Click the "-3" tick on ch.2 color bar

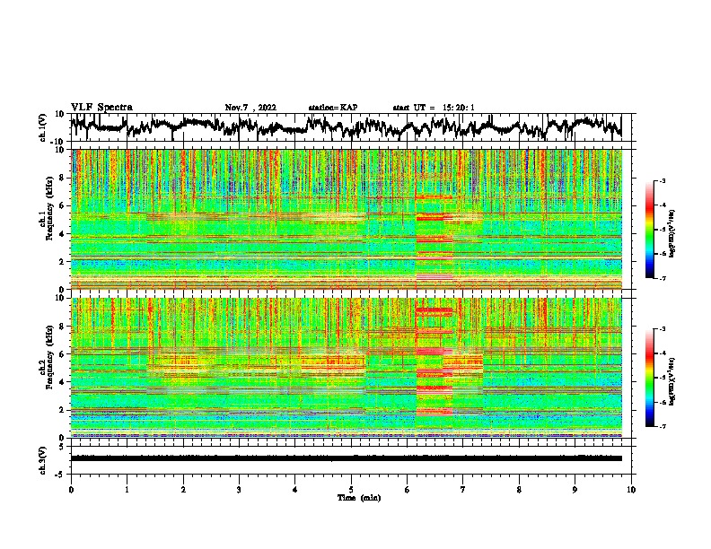click(662, 329)
